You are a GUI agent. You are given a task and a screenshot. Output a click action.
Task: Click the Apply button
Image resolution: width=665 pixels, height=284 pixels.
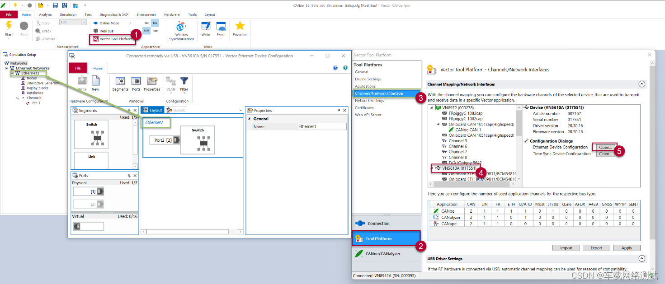[x=627, y=248]
